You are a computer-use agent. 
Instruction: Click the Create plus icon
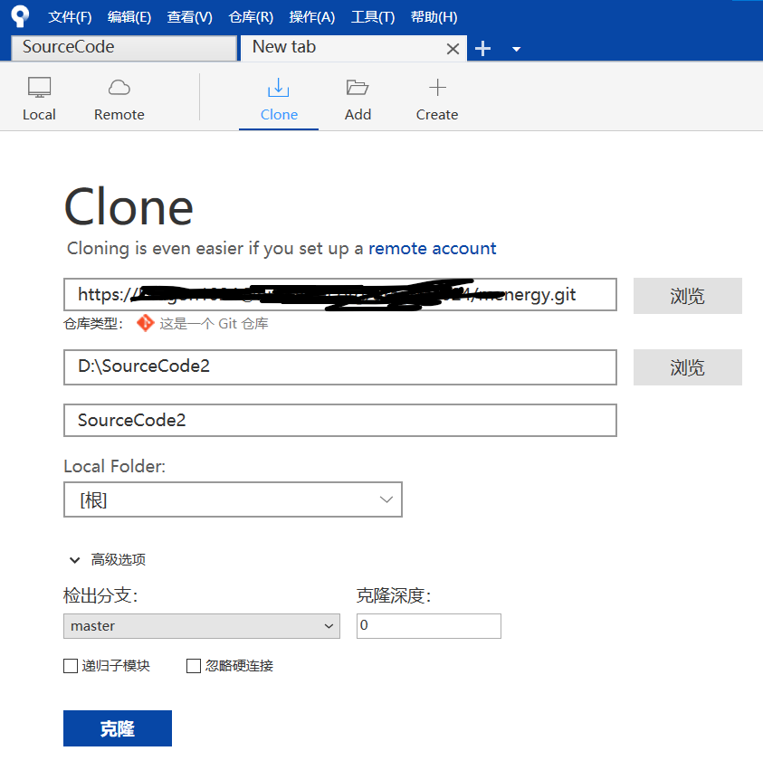point(436,88)
